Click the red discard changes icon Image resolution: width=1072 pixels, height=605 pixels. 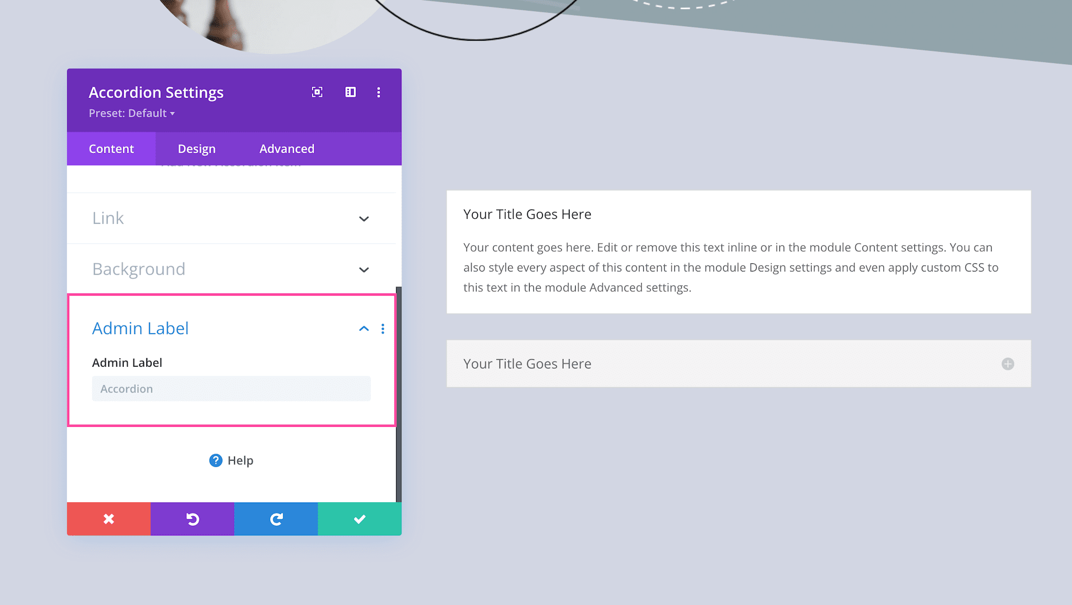108,518
